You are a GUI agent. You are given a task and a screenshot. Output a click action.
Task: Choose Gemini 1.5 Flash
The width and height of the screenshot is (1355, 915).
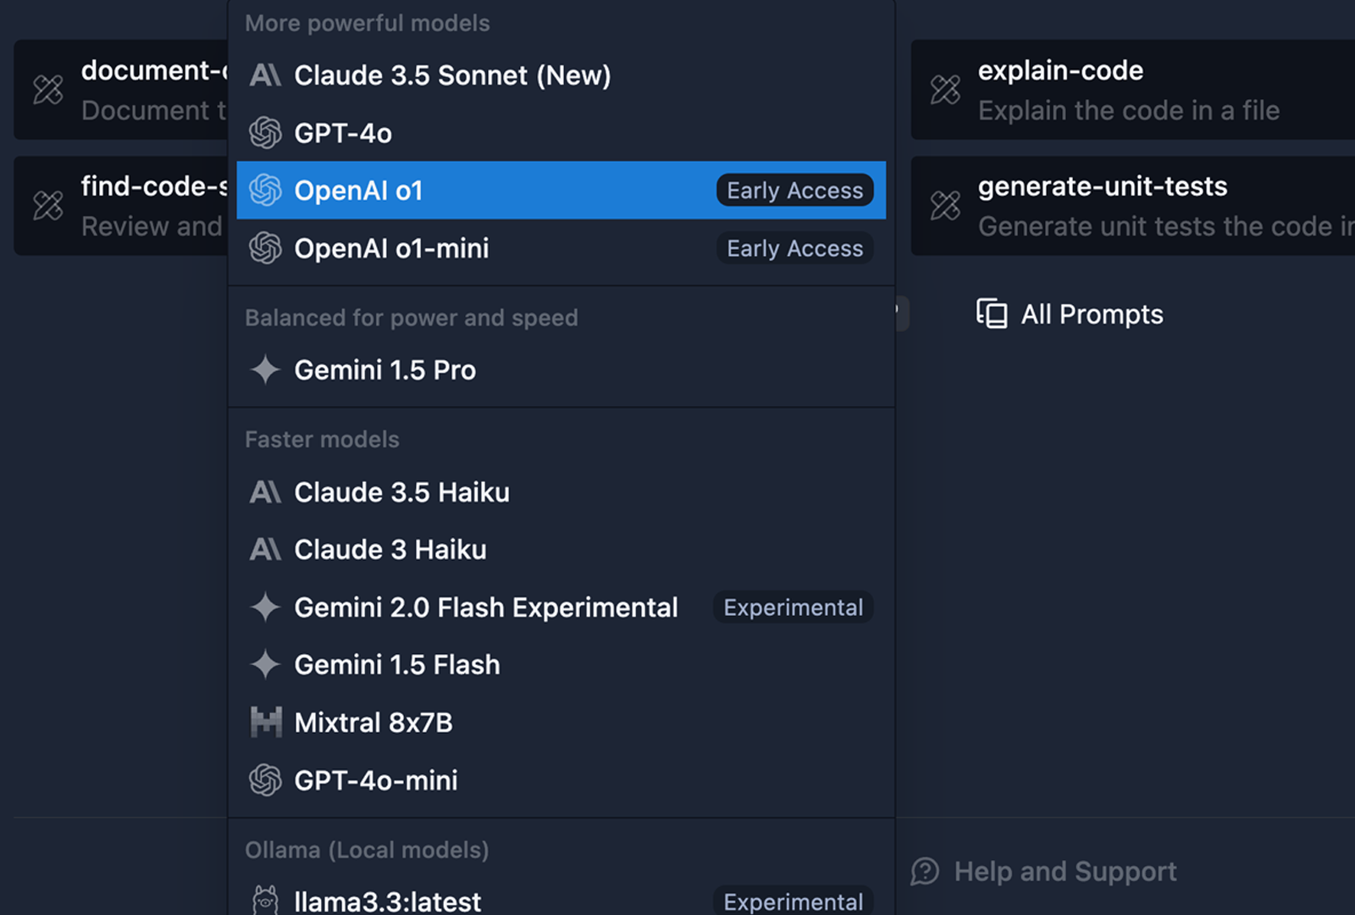point(396,665)
